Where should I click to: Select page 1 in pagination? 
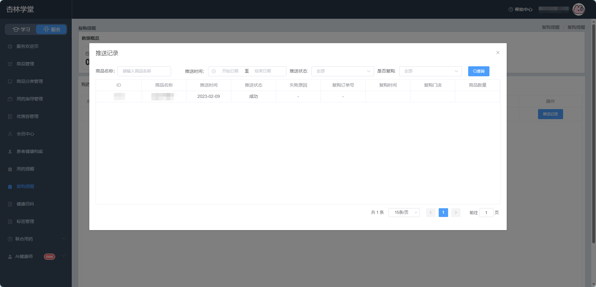443,213
